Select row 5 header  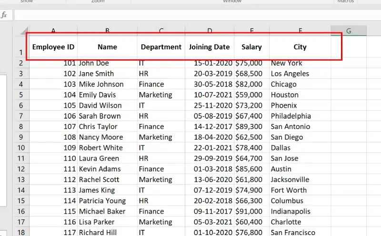pyautogui.click(x=20, y=95)
